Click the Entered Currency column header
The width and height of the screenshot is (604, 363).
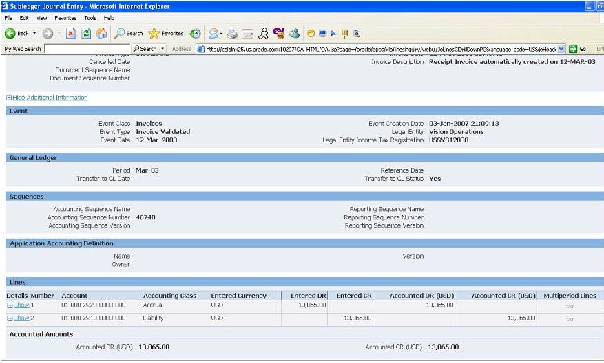point(239,296)
